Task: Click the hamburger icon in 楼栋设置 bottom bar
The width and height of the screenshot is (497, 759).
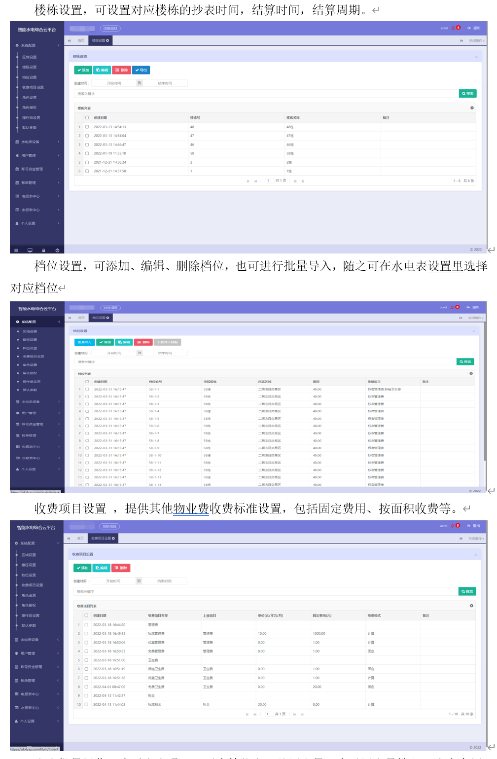Action: click(16, 250)
